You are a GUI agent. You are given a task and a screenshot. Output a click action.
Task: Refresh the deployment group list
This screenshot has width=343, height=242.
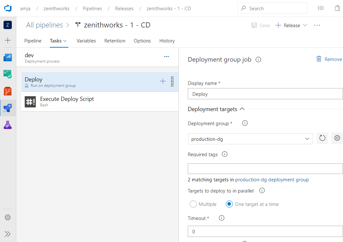pyautogui.click(x=322, y=138)
